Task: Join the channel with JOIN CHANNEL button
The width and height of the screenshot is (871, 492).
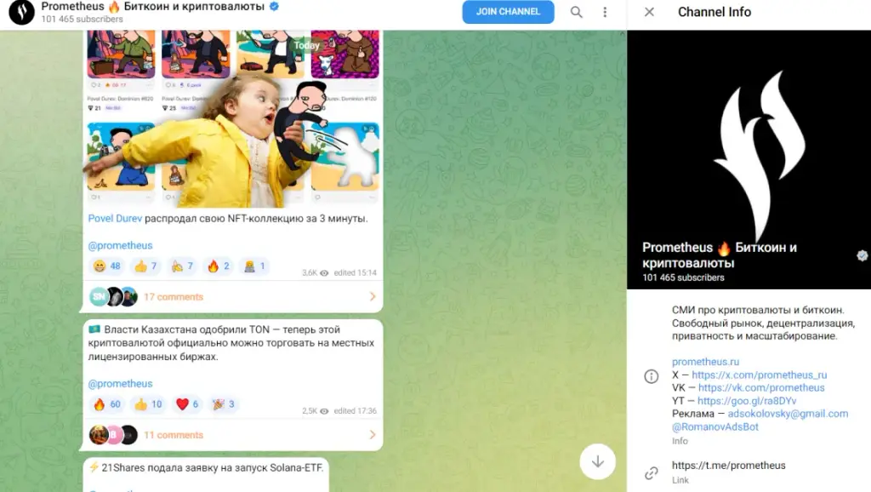Action: [508, 12]
